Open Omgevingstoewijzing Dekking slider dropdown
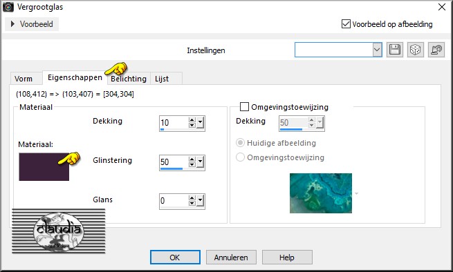Image resolution: width=453 pixels, height=272 pixels. point(320,123)
